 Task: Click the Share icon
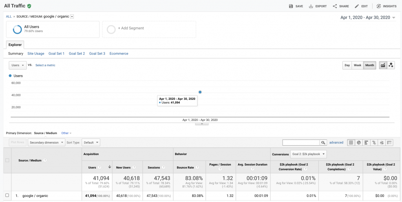[x=334, y=6]
